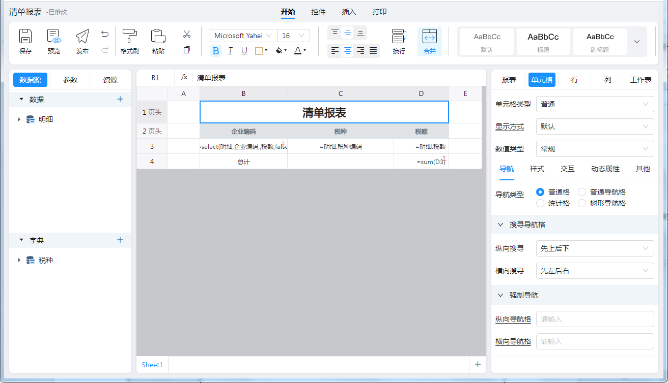Click the Save (保存) icon

click(25, 37)
